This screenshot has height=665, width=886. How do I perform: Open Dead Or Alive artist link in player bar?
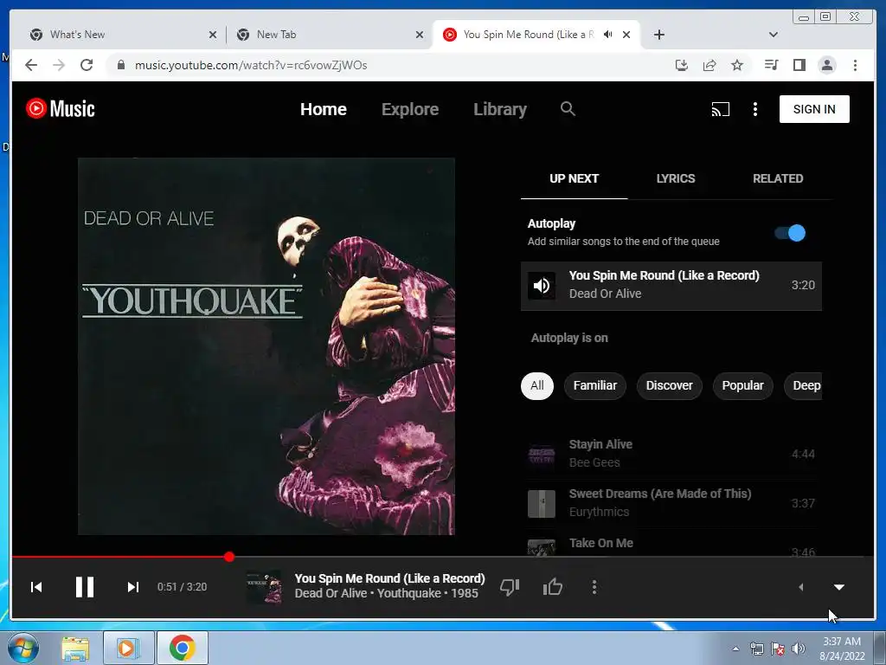pos(331,593)
